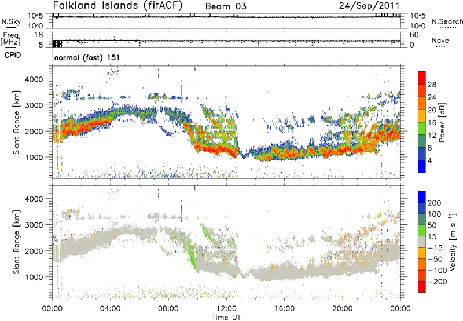The image size is (463, 321).
Task: Click the "−50" label on velocity color bar
Action: [x=435, y=259]
